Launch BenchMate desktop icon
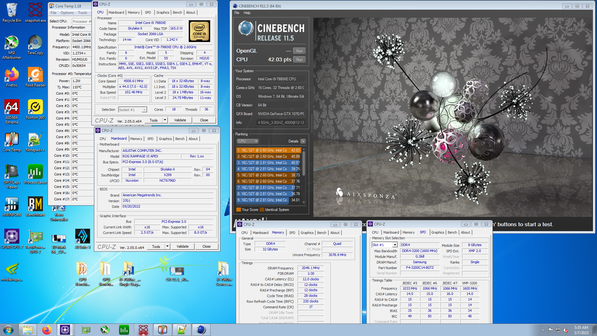The image size is (597, 336). click(35, 207)
